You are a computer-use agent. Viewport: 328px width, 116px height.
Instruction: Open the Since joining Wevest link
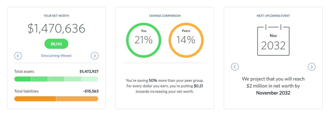[x=56, y=56]
